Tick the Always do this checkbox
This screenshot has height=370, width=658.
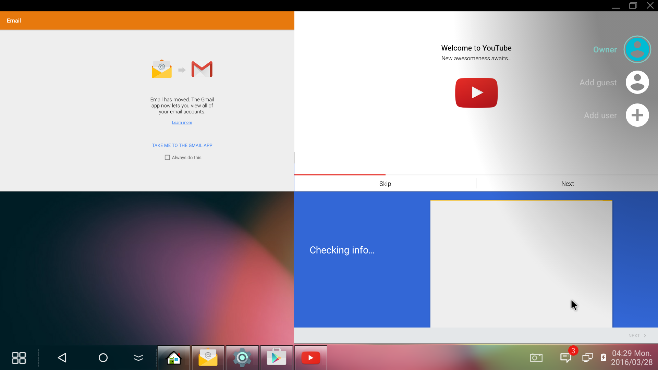[167, 158]
